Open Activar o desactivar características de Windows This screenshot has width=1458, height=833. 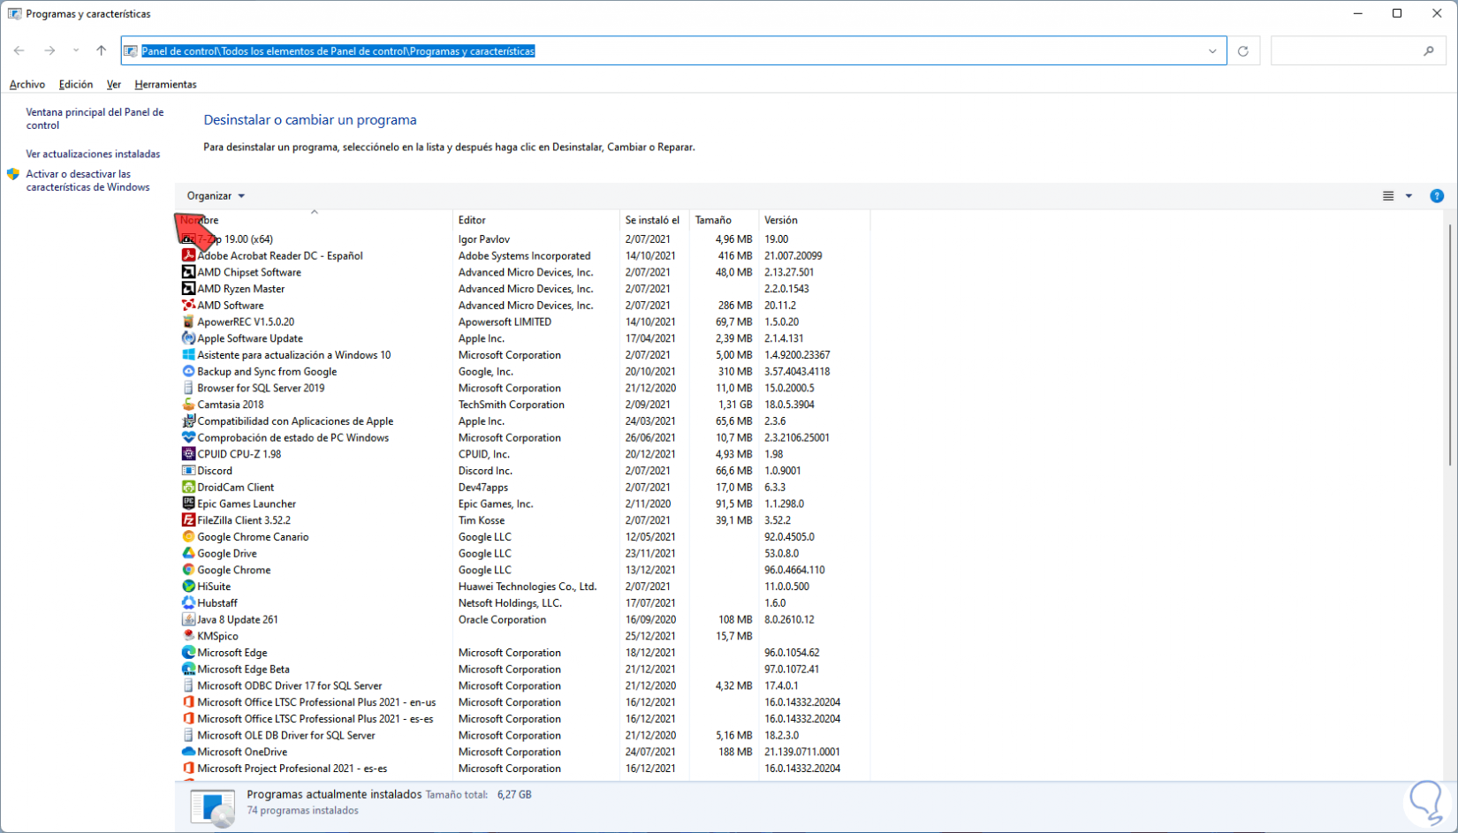tap(88, 180)
